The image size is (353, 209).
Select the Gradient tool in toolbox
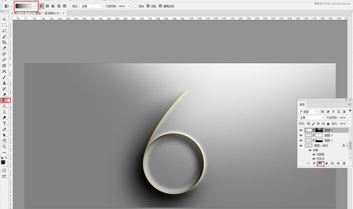pyautogui.click(x=4, y=100)
